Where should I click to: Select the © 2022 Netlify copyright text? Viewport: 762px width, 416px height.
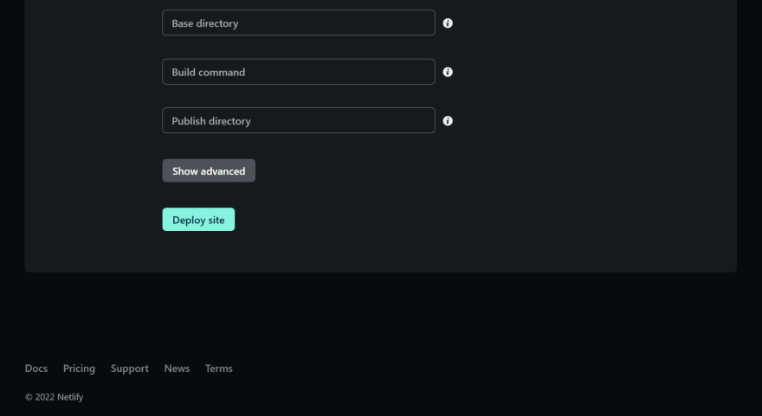(x=54, y=397)
